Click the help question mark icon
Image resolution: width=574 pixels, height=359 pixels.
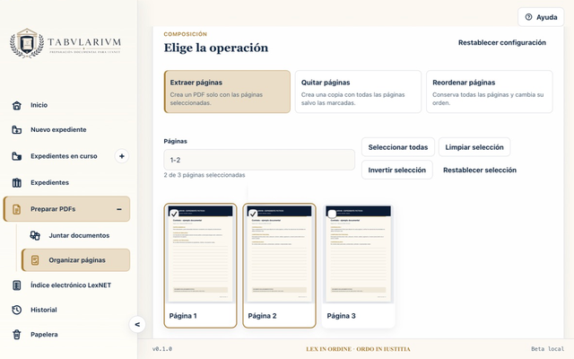pos(528,17)
